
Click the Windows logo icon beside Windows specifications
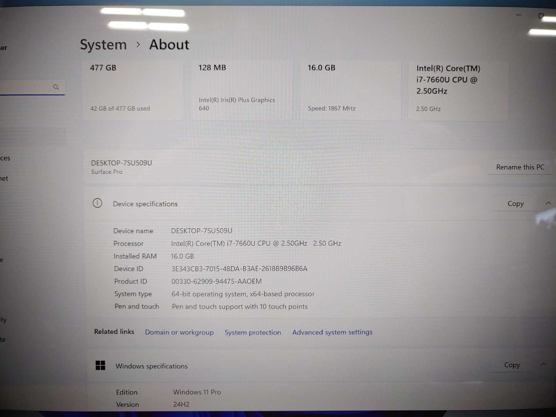point(100,364)
